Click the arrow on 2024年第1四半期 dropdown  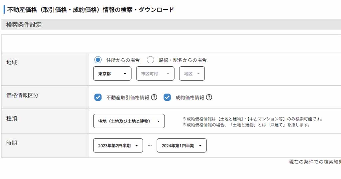(200, 146)
